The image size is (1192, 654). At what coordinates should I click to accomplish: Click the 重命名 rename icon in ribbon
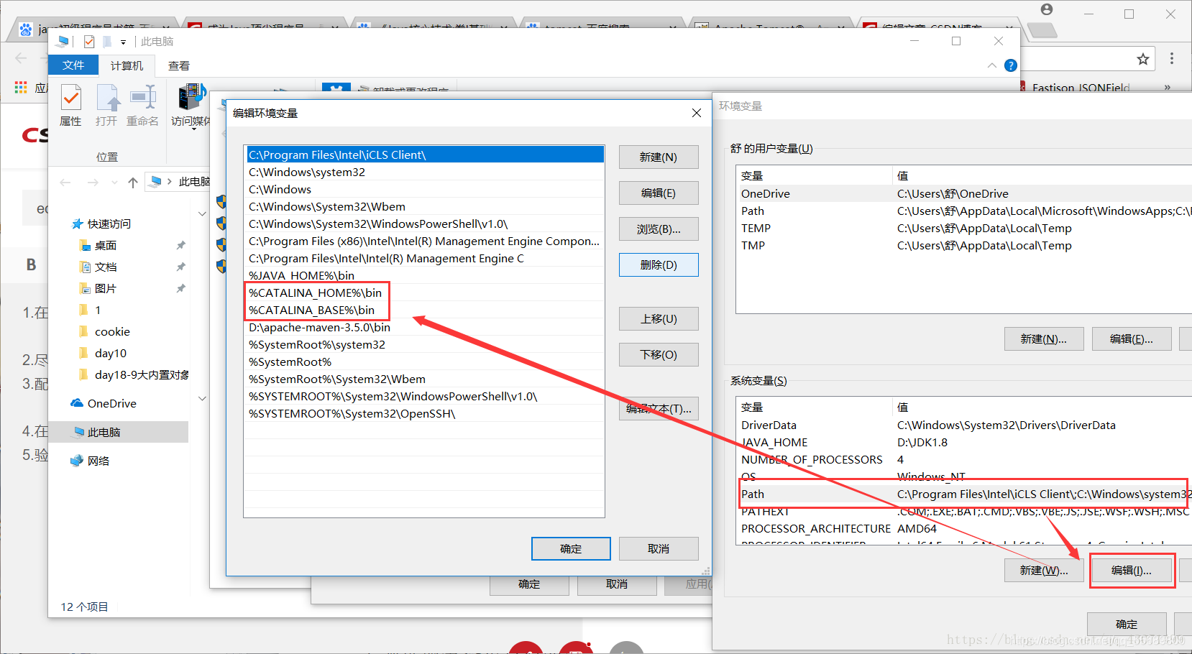click(x=142, y=106)
